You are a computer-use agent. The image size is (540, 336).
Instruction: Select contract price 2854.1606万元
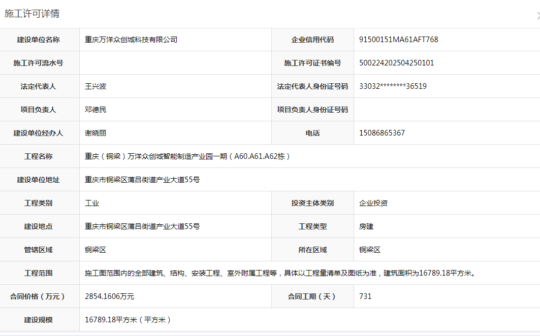coord(110,296)
